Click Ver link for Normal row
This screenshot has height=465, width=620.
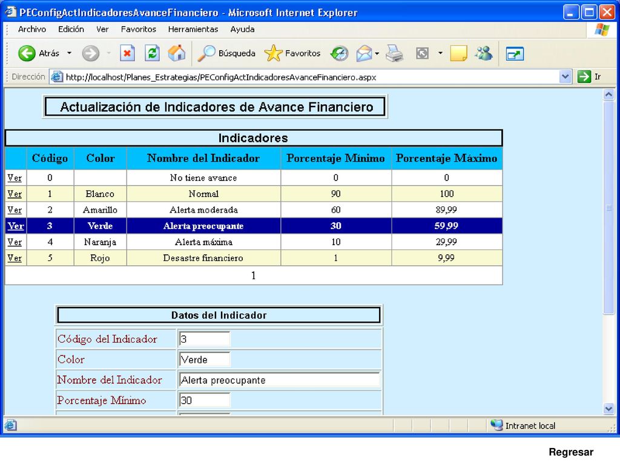pyautogui.click(x=15, y=194)
